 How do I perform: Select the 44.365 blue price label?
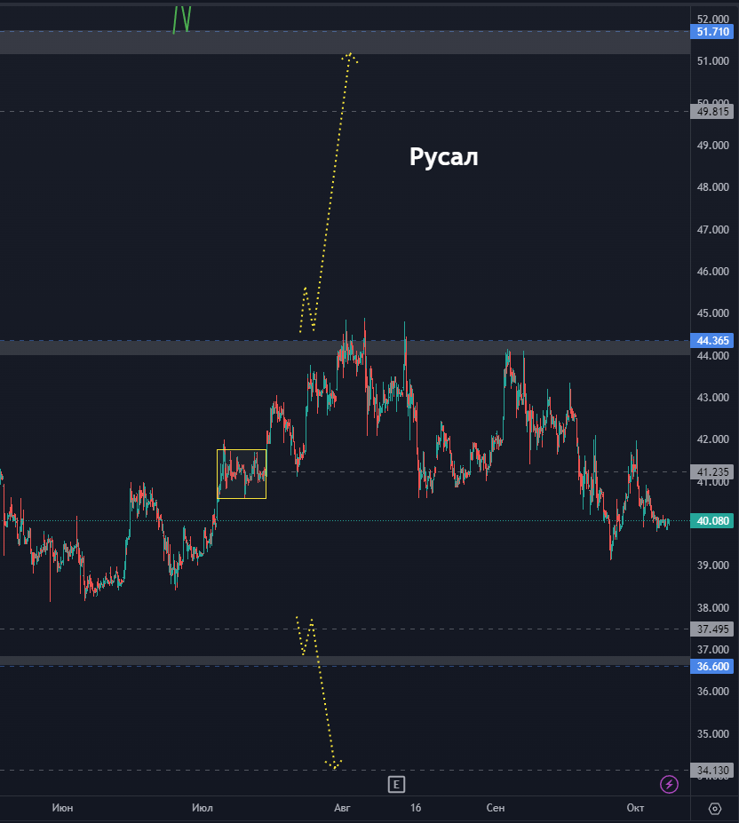(712, 341)
